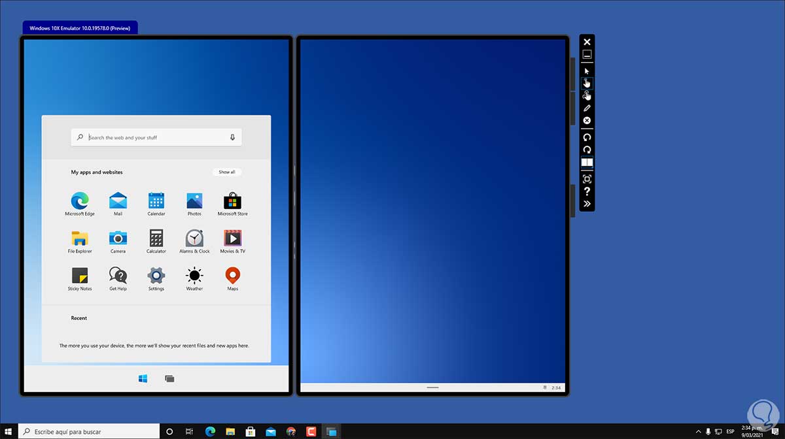Open Mail from host taskbar
This screenshot has width=785, height=439.
coord(271,431)
